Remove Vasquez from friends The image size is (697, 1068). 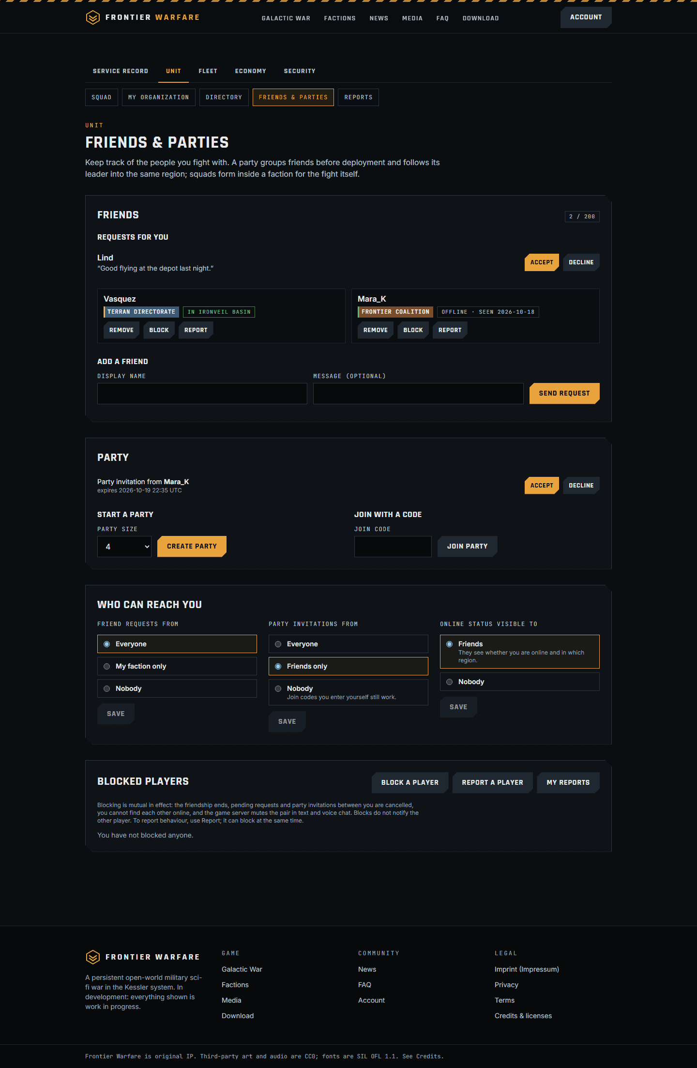121,330
